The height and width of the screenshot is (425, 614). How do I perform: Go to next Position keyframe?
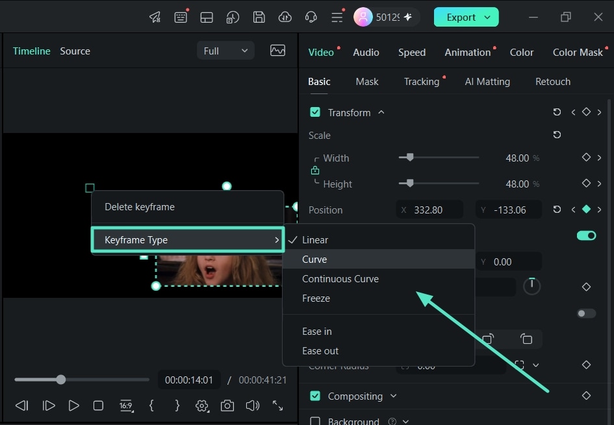click(x=599, y=210)
